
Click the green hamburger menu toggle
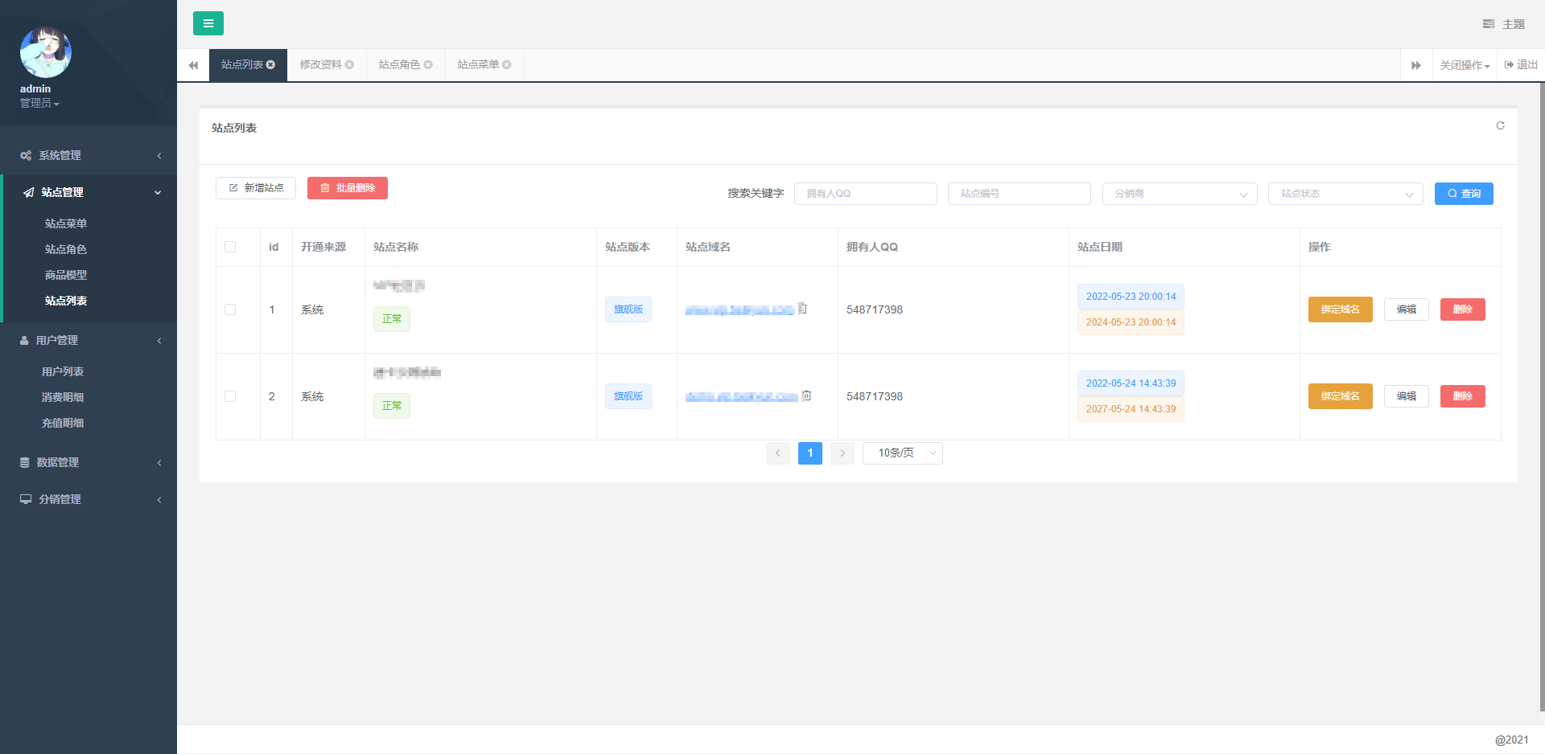[x=208, y=23]
